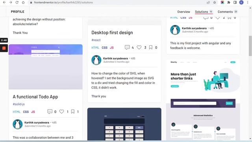Open the Chrome three-dot menu
This screenshot has width=252, height=142.
(248, 2)
